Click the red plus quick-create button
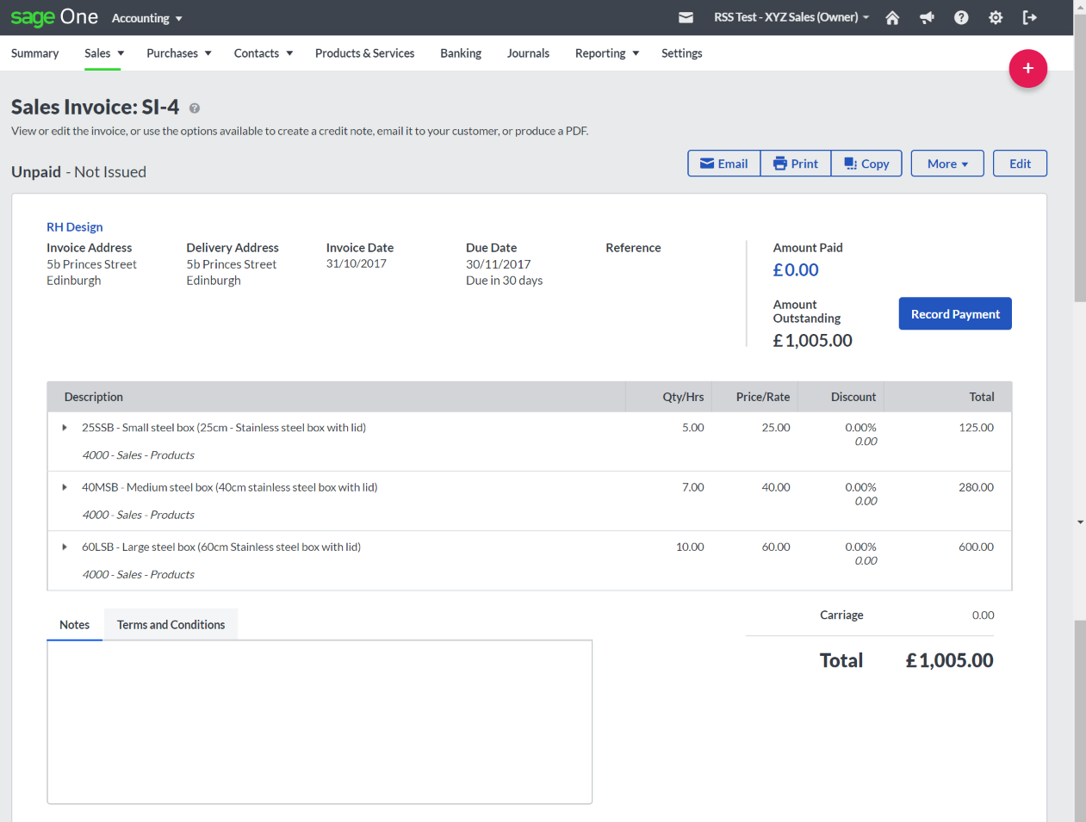The height and width of the screenshot is (822, 1086). tap(1028, 68)
